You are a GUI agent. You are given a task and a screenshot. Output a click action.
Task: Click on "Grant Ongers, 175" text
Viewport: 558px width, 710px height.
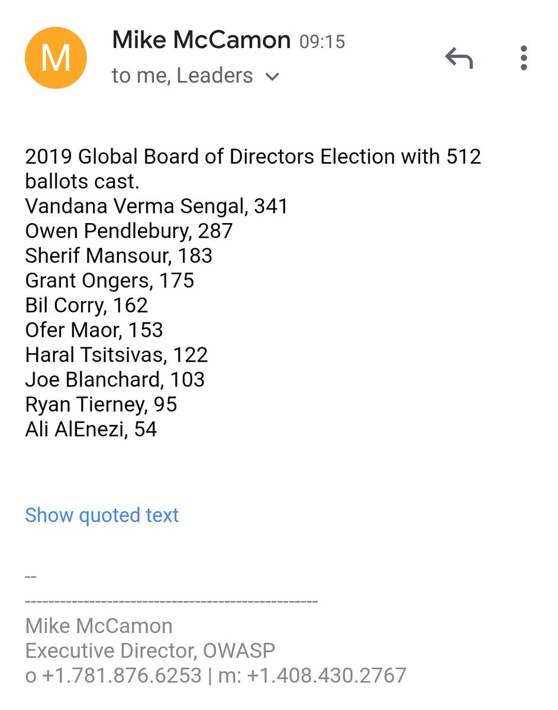point(109,280)
